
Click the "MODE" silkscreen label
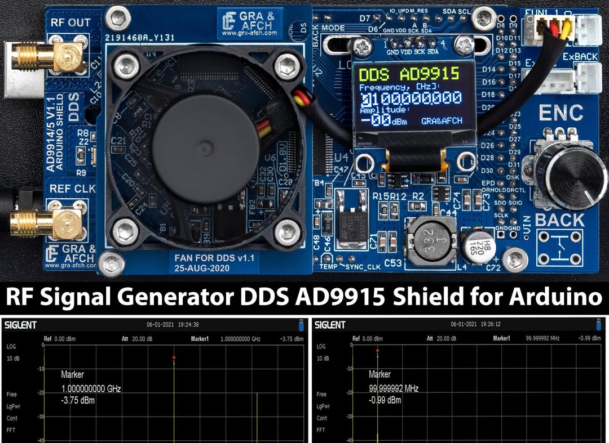(333, 28)
